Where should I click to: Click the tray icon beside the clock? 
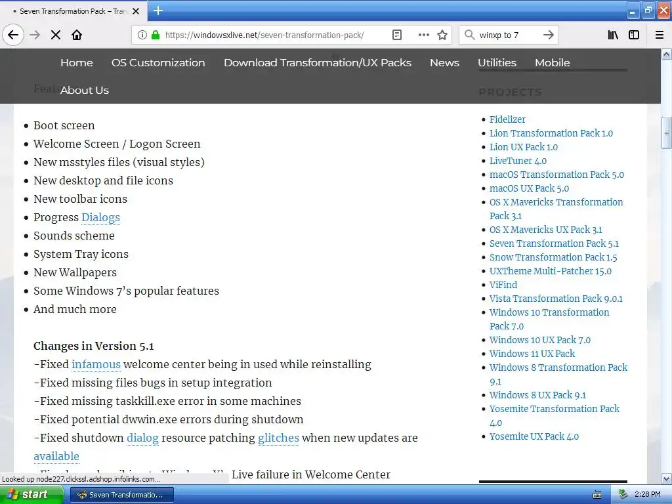(x=623, y=494)
